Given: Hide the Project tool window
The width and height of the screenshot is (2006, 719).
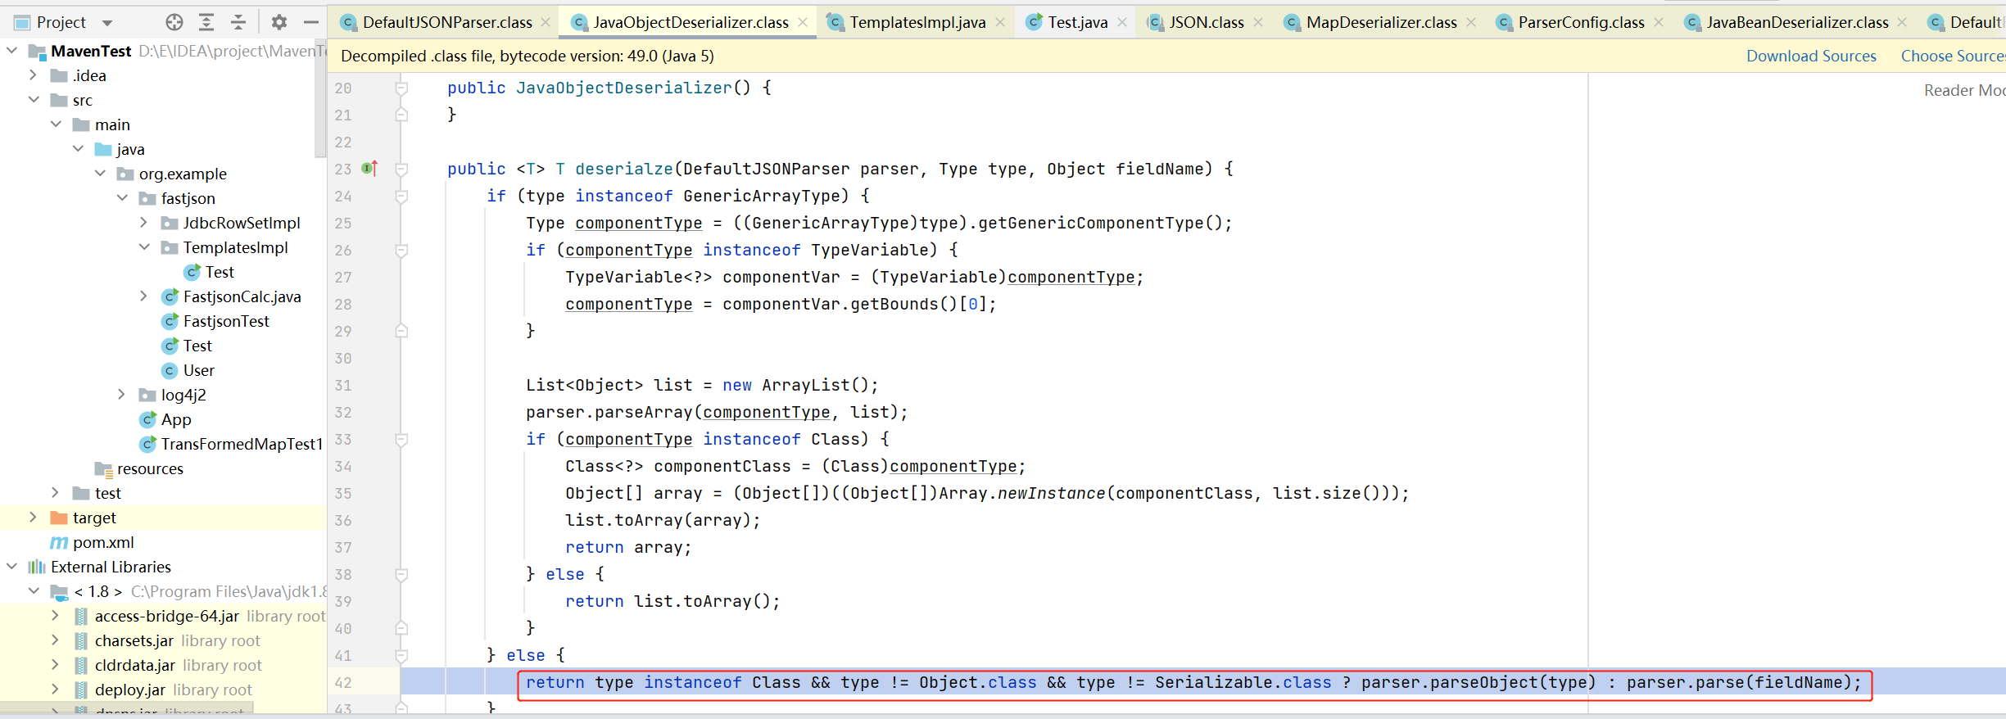Looking at the screenshot, I should (x=310, y=22).
